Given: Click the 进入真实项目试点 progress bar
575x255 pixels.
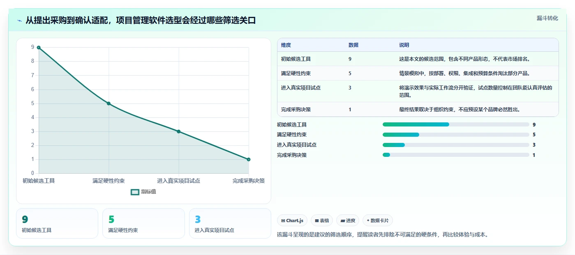Looking at the screenshot, I should point(456,145).
